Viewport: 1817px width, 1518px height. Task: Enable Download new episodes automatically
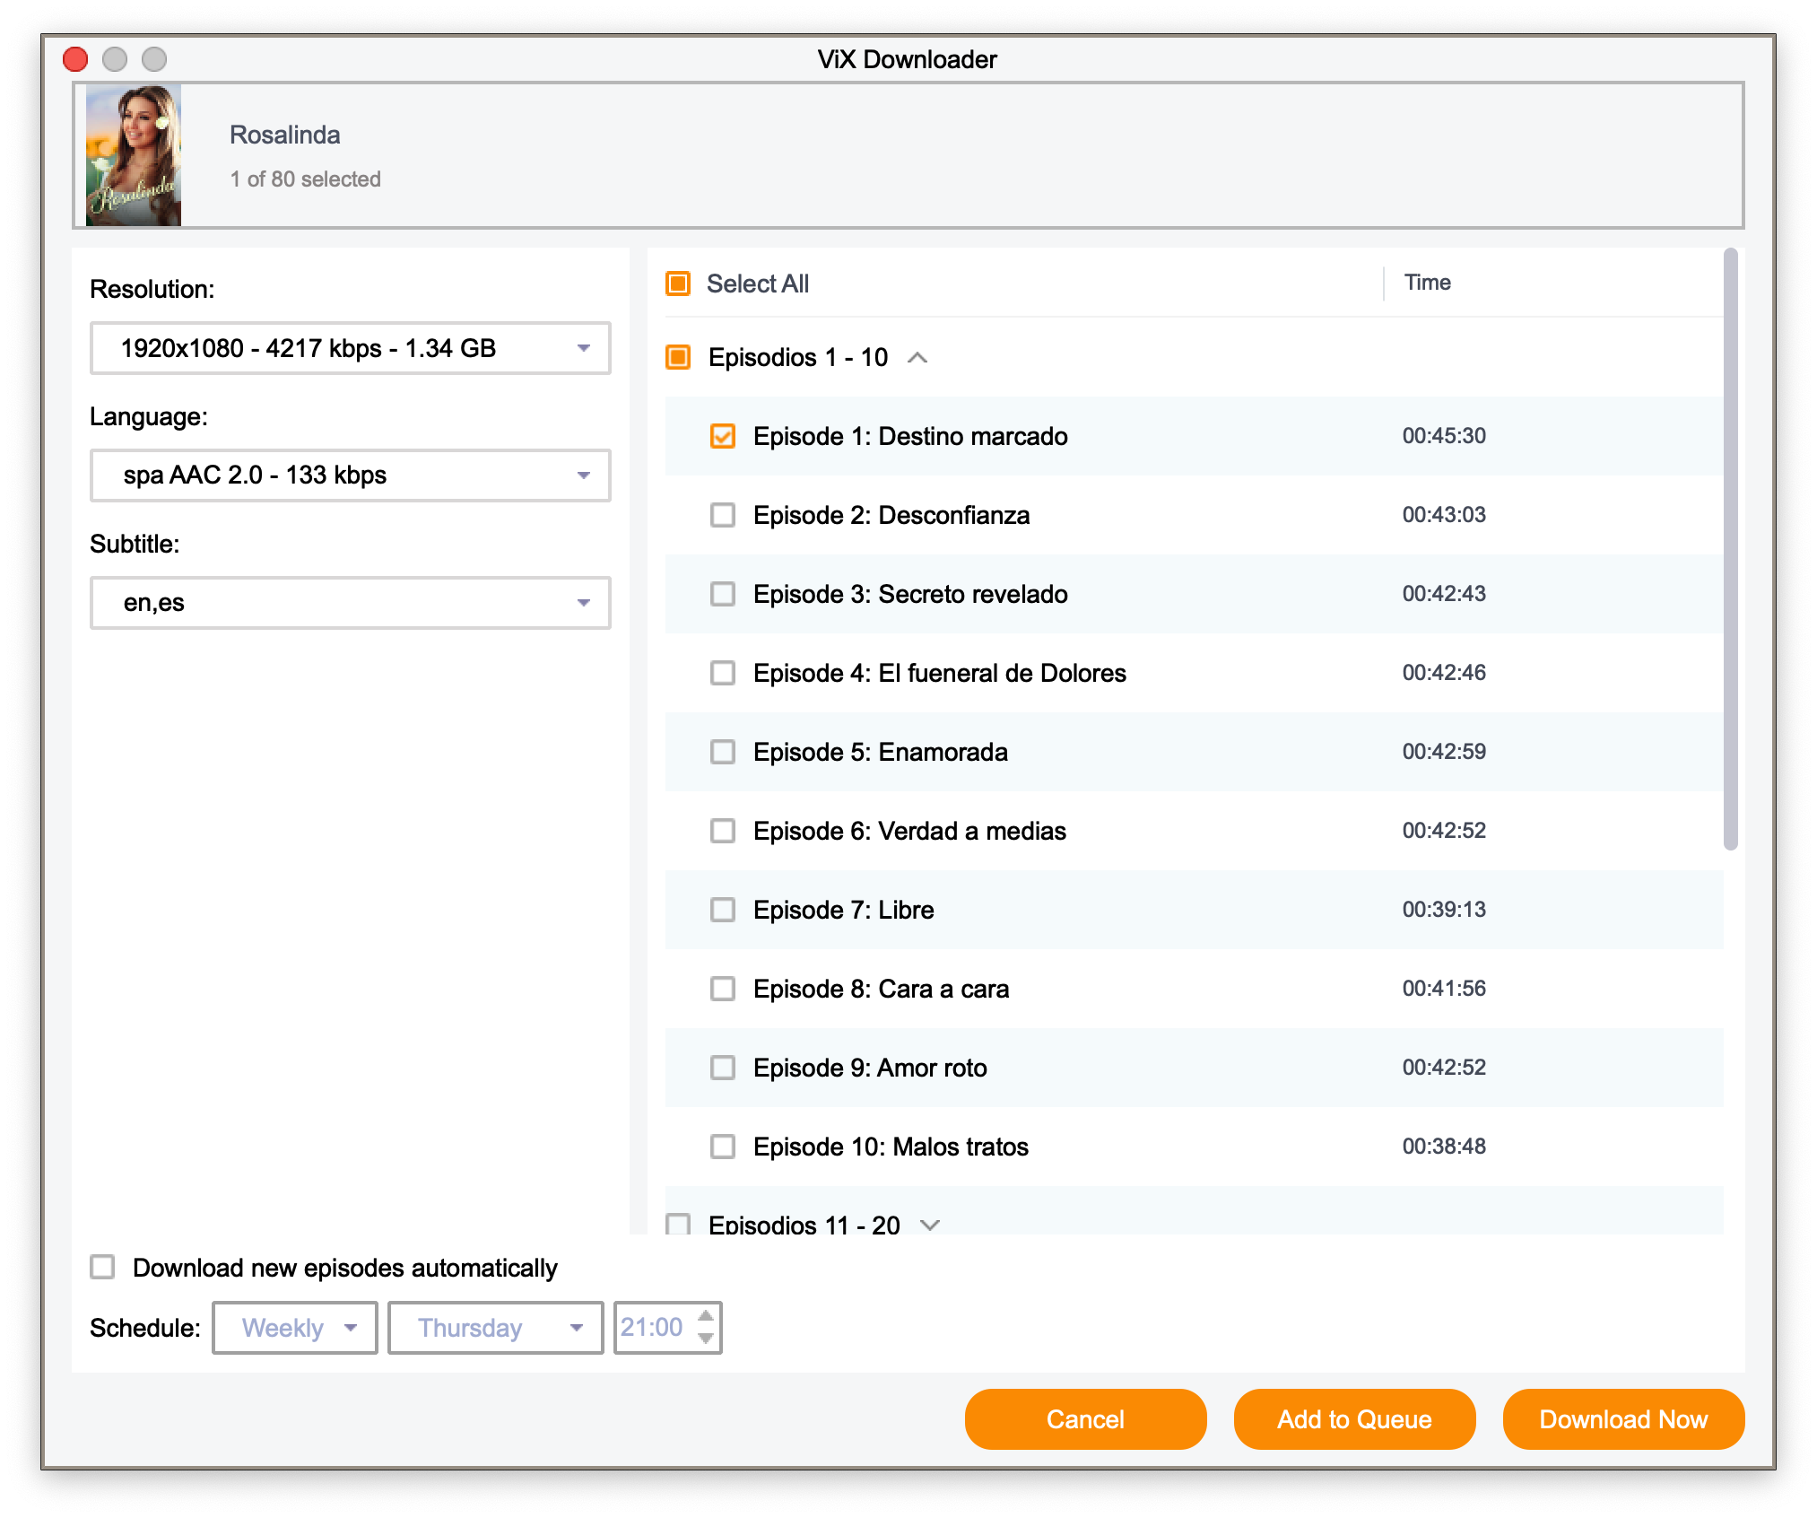point(103,1267)
